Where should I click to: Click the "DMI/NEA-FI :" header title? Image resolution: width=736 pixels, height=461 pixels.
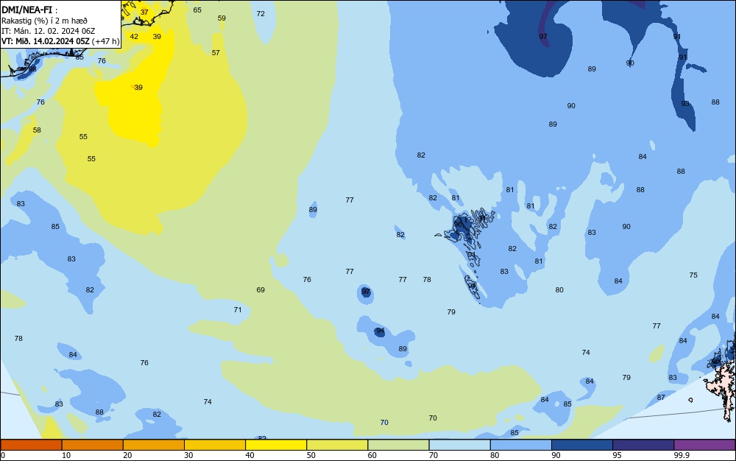(x=29, y=10)
